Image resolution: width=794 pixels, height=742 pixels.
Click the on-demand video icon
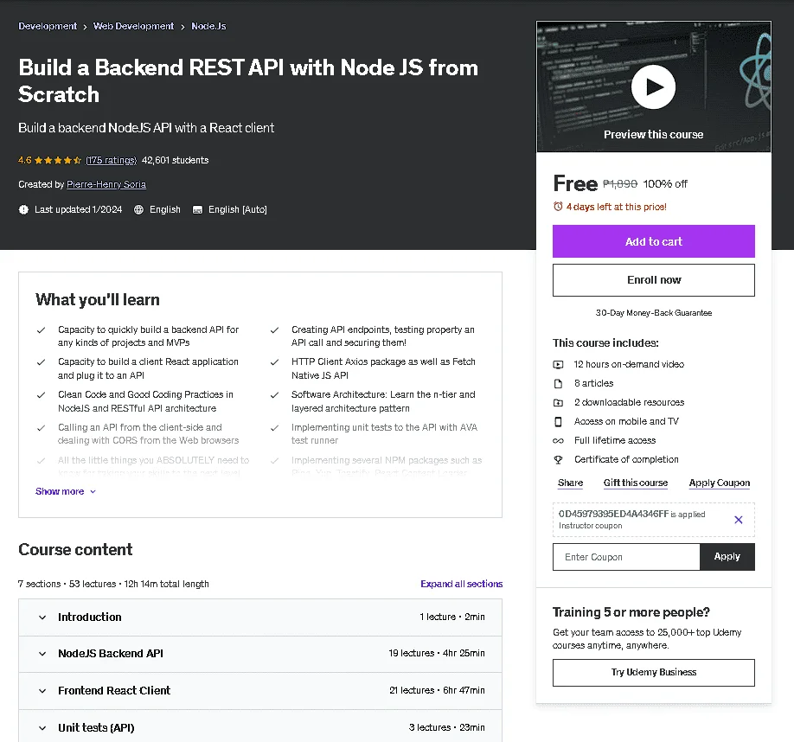(558, 364)
